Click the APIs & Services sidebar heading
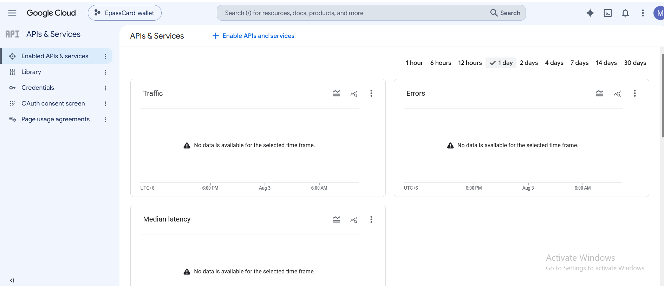This screenshot has height=286, width=664. pyautogui.click(x=53, y=34)
